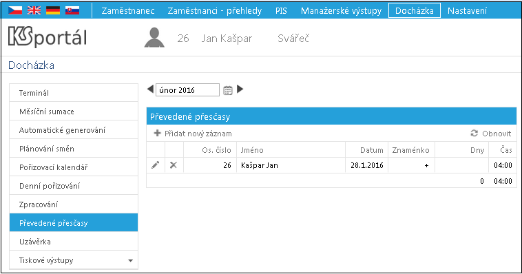Go to previous month arrow
The image size is (522, 274).
[151, 89]
